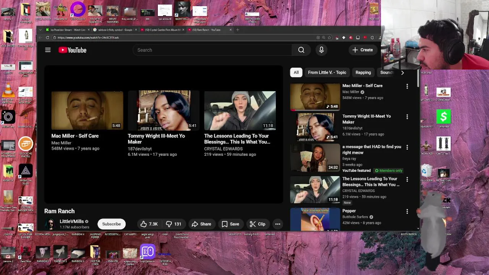Save the video to a playlist

tap(230, 224)
